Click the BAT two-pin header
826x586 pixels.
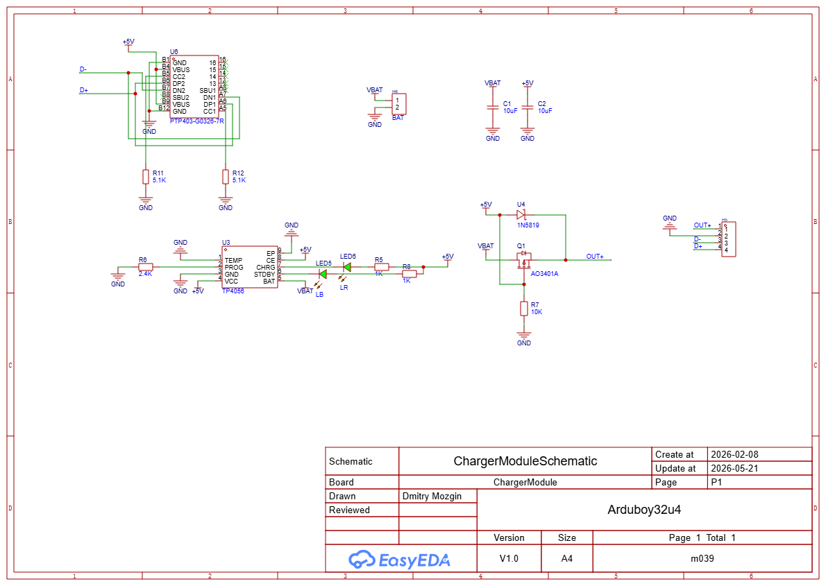tap(399, 104)
